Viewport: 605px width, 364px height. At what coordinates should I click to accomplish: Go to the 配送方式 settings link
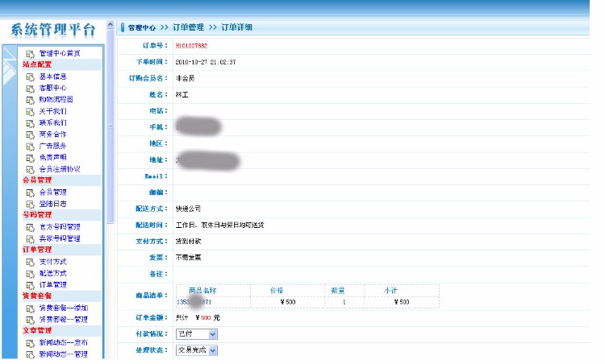pyautogui.click(x=53, y=273)
